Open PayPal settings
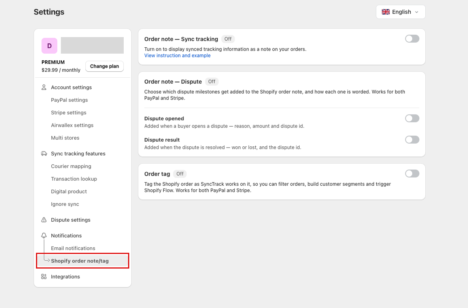The height and width of the screenshot is (308, 468). click(x=69, y=100)
